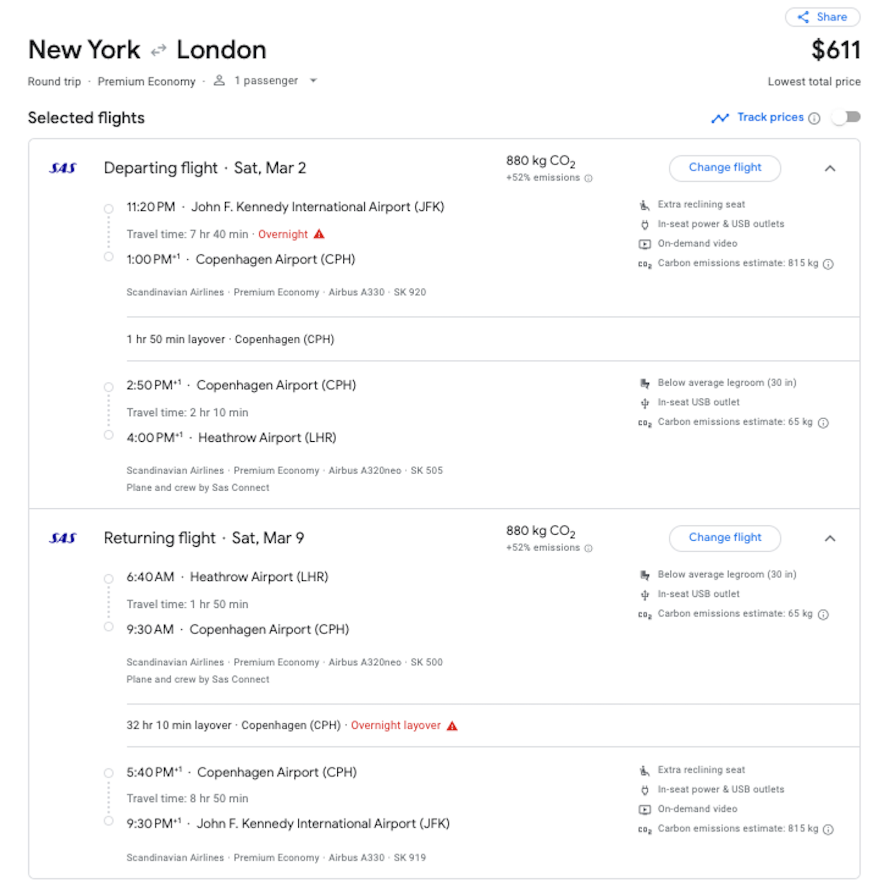Click Change flight for the departing flight
Viewport: 879px width, 883px height.
point(725,168)
